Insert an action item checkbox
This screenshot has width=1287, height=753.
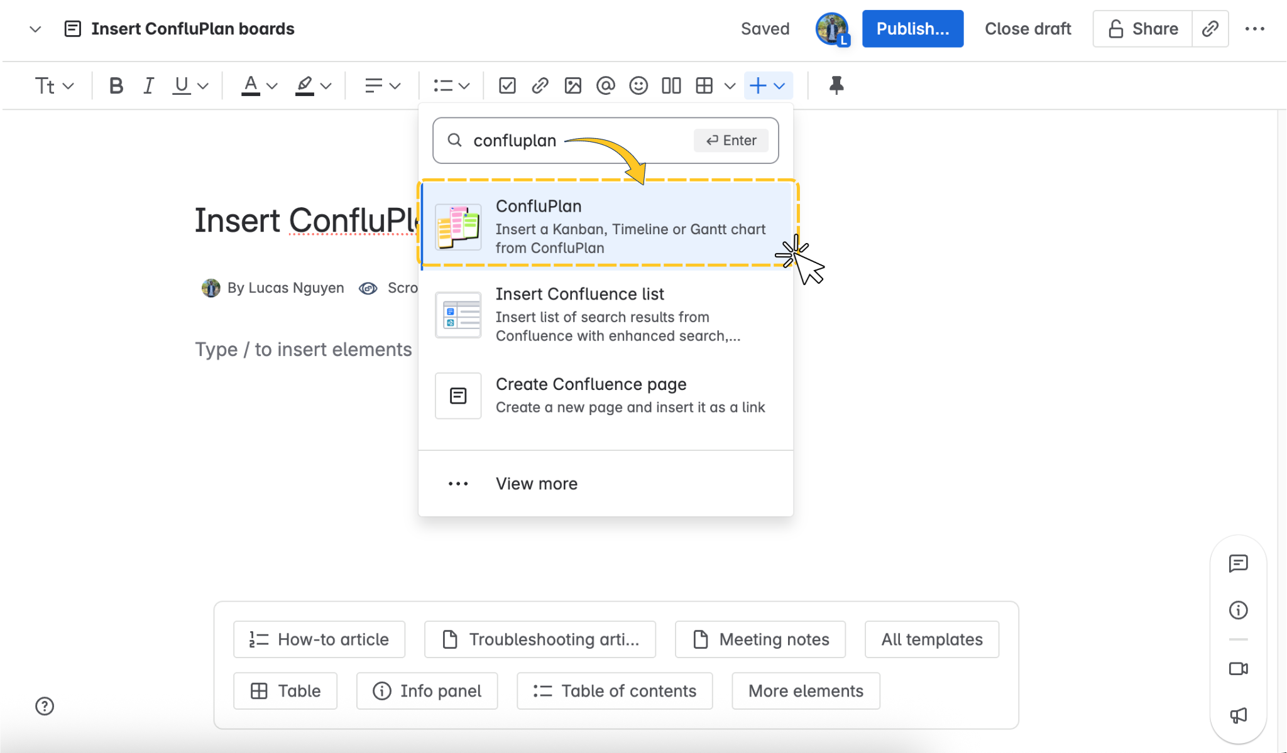pos(507,85)
